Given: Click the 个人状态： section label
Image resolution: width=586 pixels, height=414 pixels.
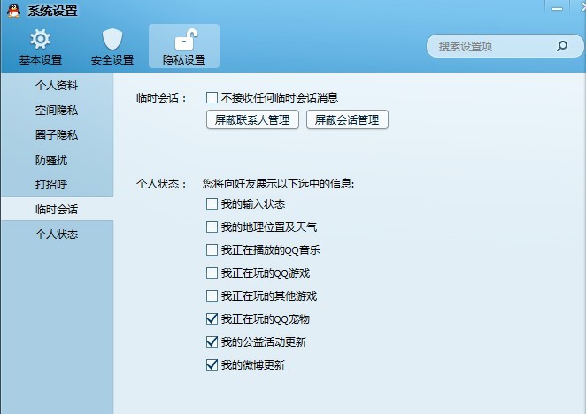Looking at the screenshot, I should (161, 184).
